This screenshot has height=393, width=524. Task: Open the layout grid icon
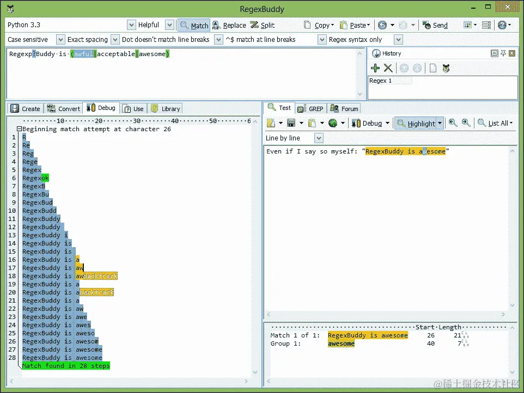point(467,25)
